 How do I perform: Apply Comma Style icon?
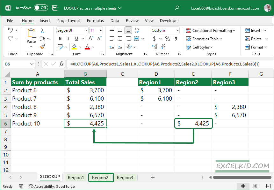point(176,39)
